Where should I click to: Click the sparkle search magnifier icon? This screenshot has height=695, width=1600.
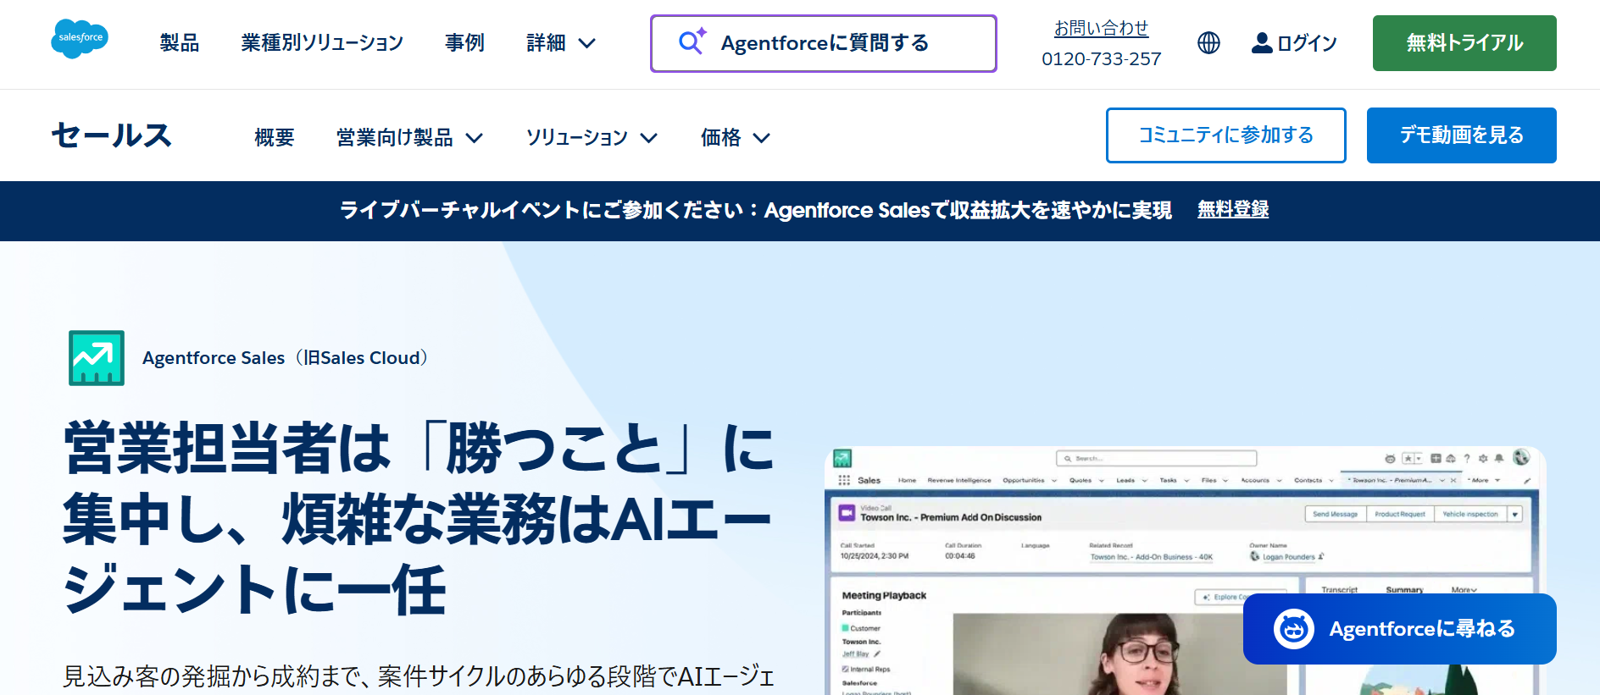point(692,41)
